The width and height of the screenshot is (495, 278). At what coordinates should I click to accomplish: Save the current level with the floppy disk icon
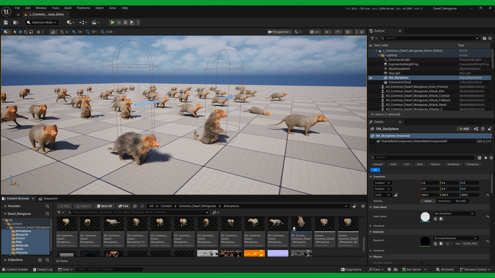(x=6, y=22)
